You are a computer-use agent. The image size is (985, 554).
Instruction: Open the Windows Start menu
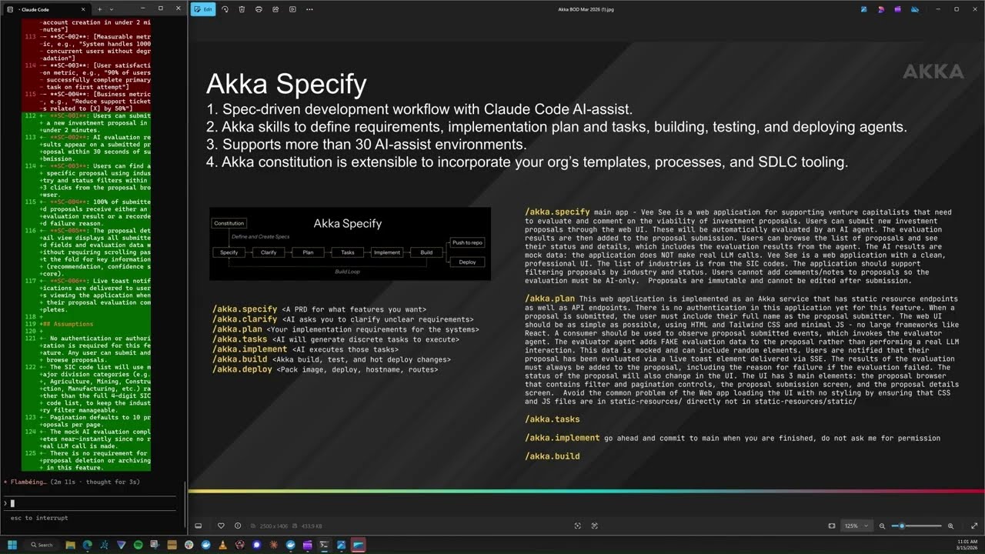click(x=13, y=545)
